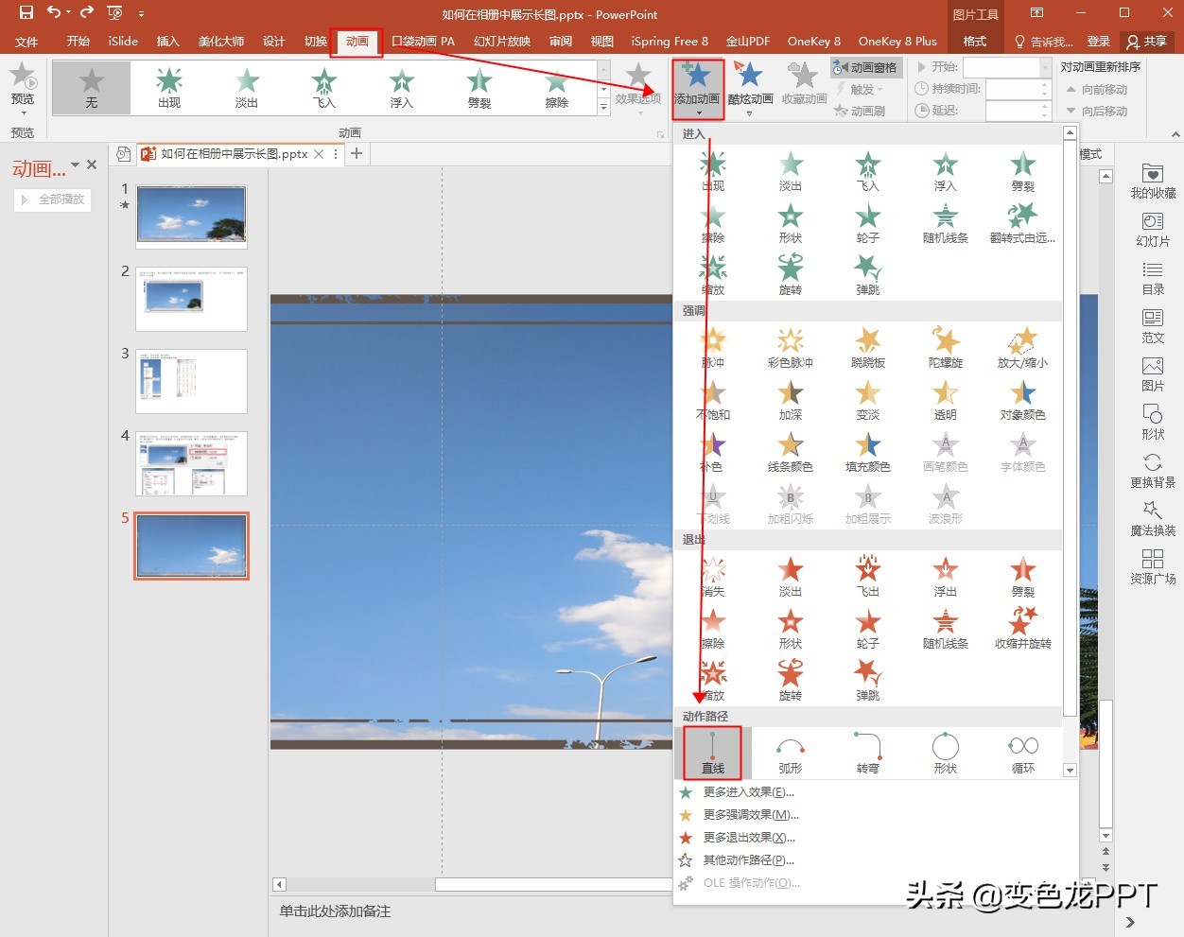Switch to the 动画 ribbon tab
The width and height of the screenshot is (1184, 937).
pyautogui.click(x=357, y=42)
